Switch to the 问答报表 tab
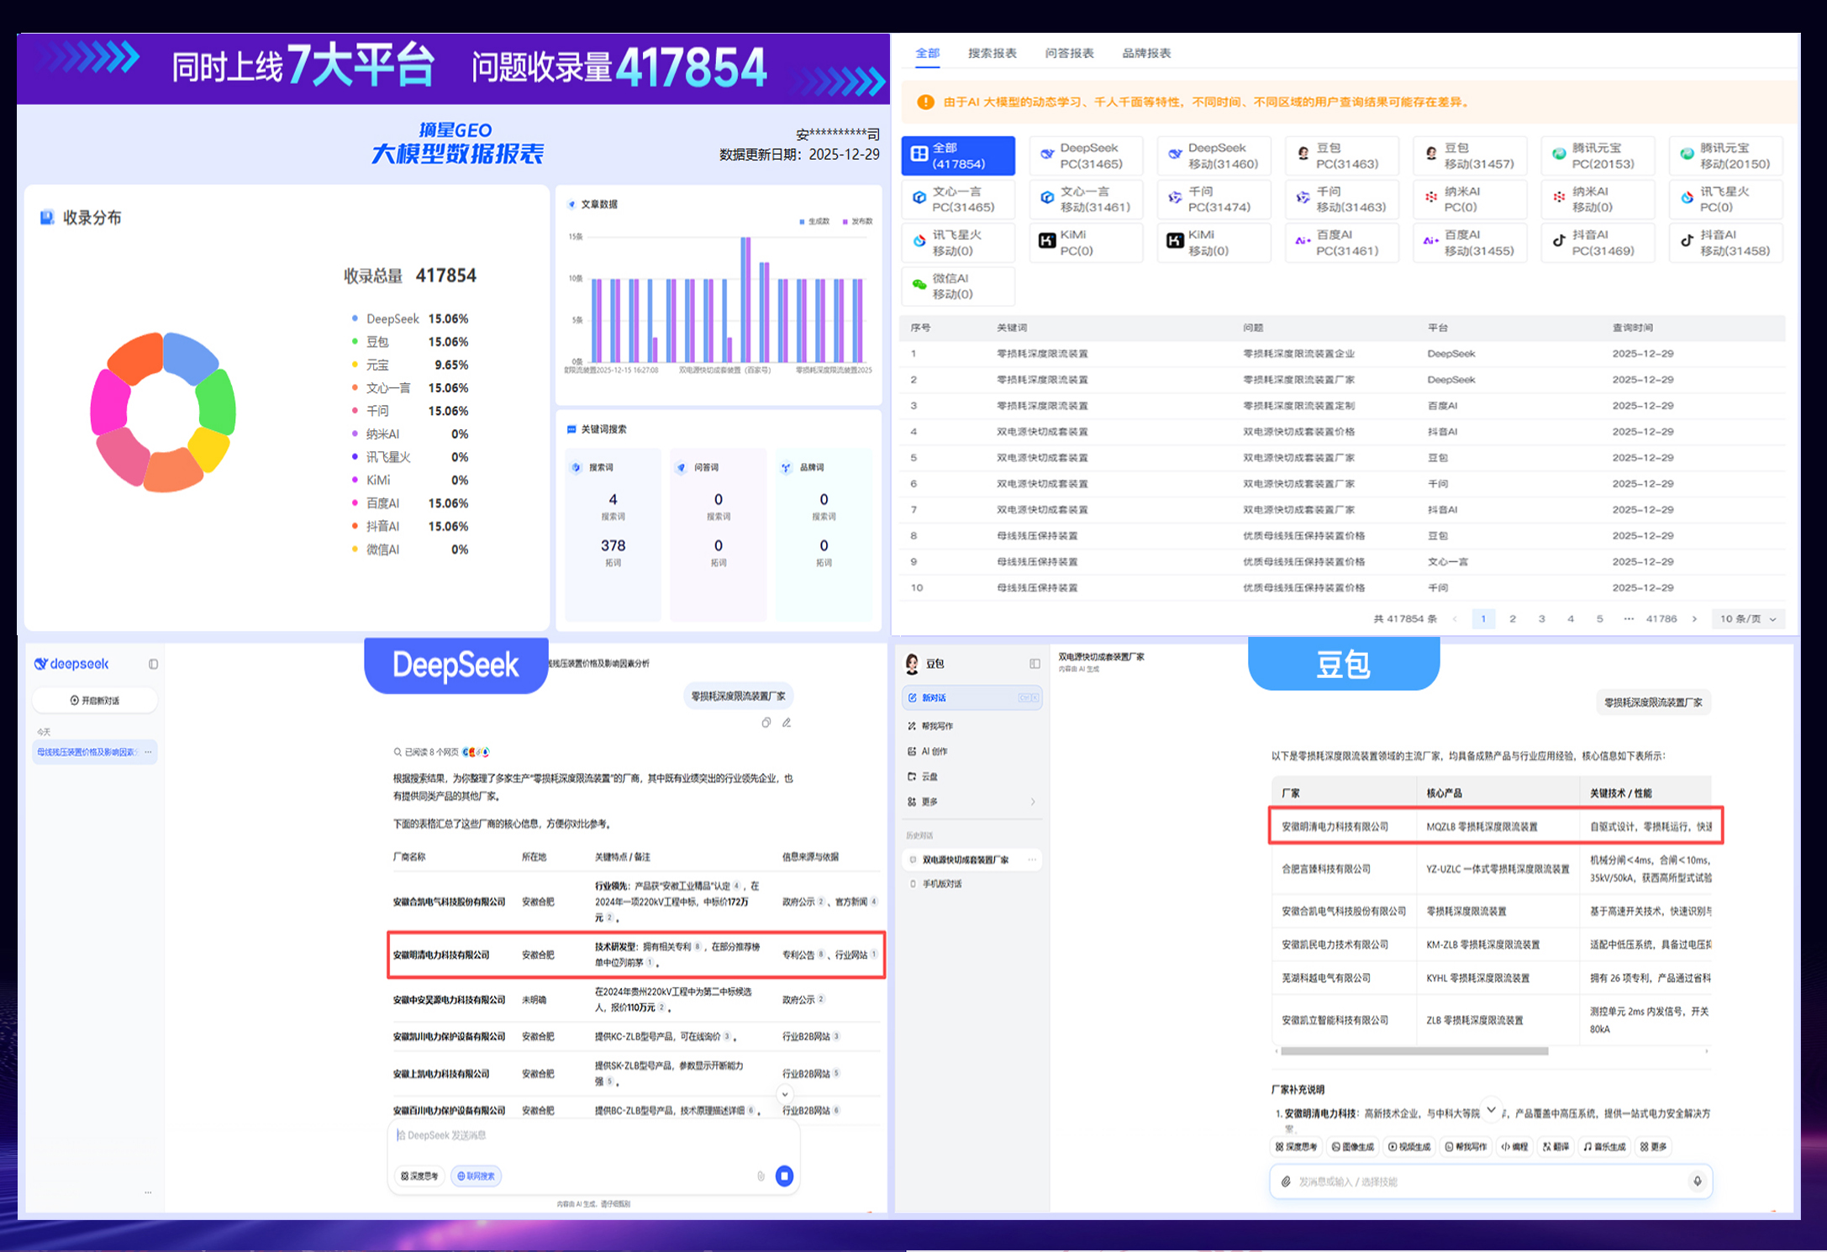1827x1252 pixels. coord(1069,52)
